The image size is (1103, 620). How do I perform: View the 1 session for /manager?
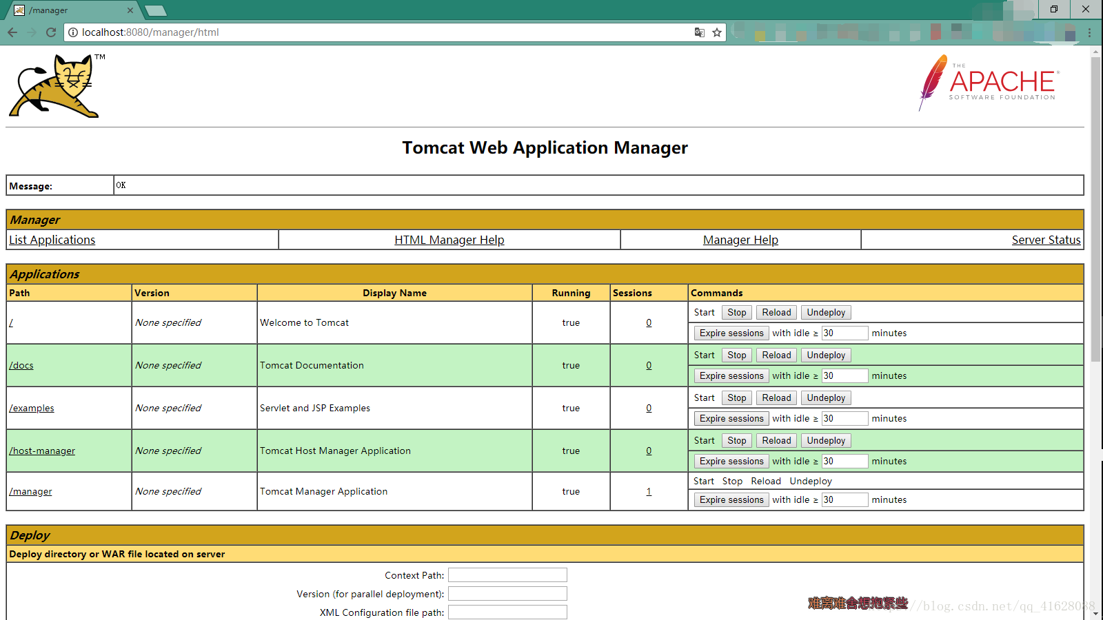coord(649,491)
